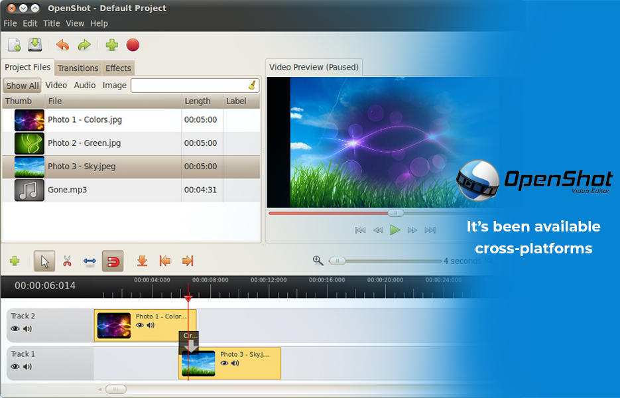Open the View menu
620x398 pixels.
75,23
